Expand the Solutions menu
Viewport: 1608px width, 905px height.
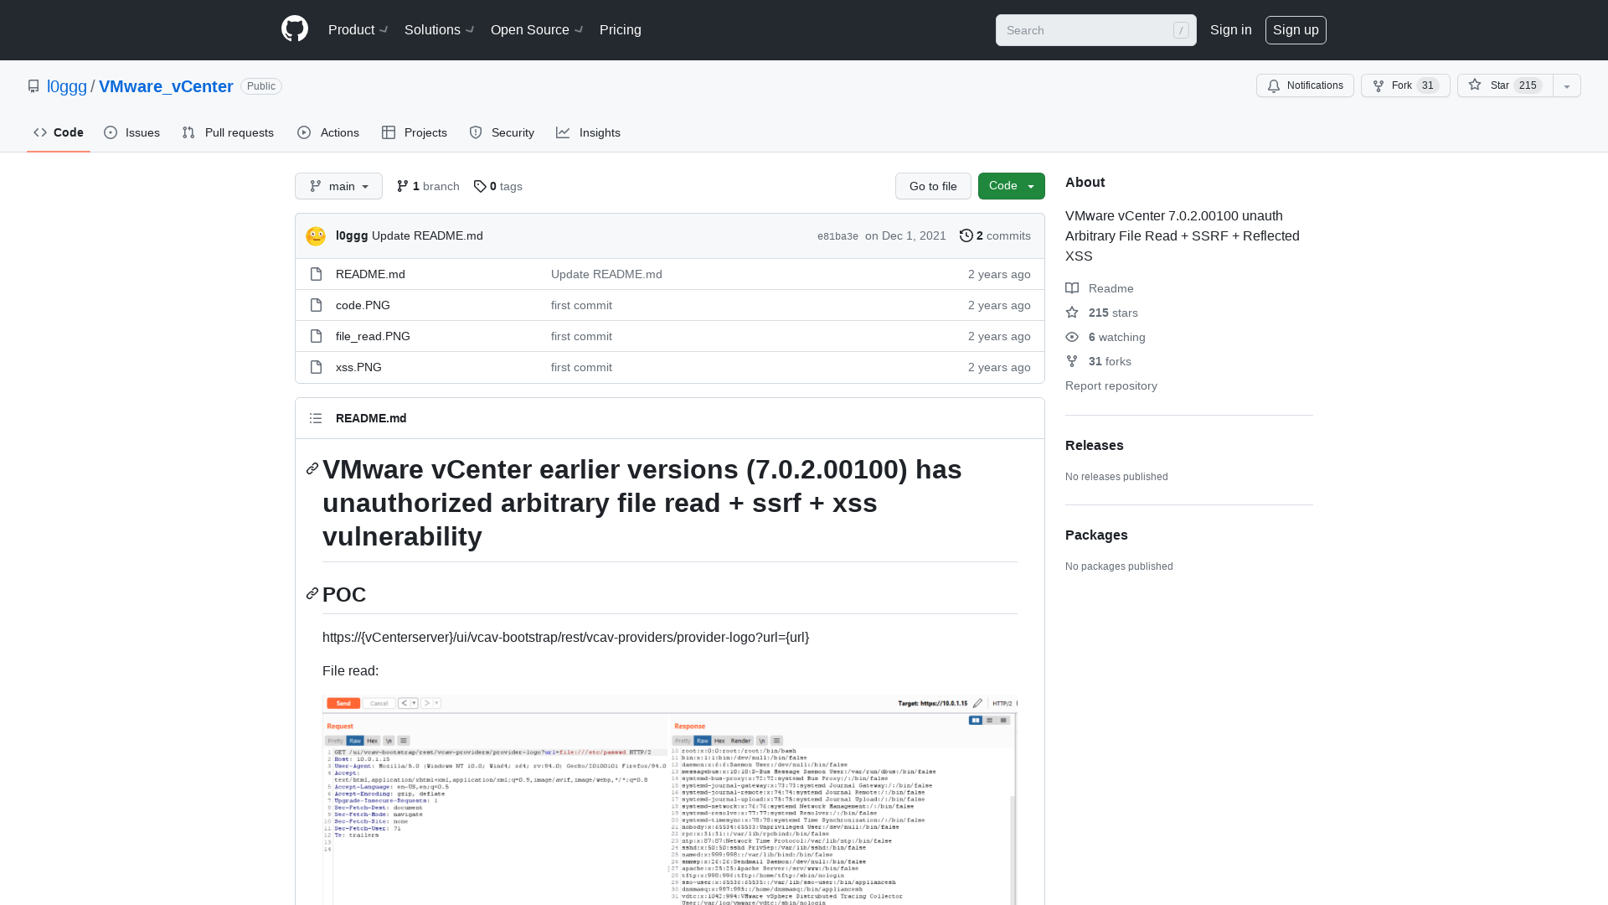(x=440, y=30)
